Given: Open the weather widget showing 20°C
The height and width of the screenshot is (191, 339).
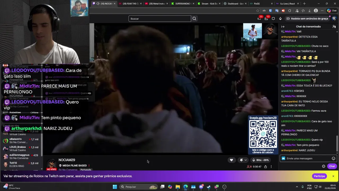Looking at the screenshot, I should [x=12, y=187].
